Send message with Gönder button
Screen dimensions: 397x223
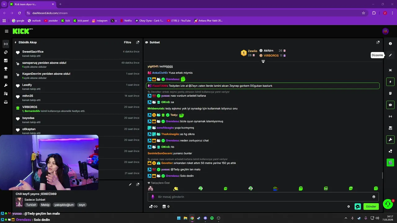pyautogui.click(x=371, y=207)
